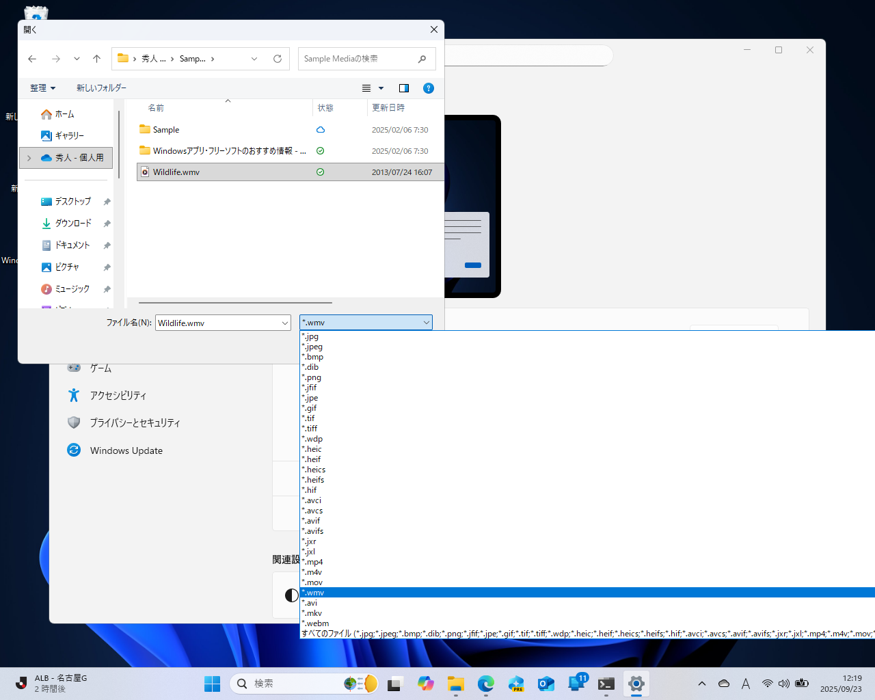This screenshot has width=875, height=700.
Task: Select *.mkv from the file type list
Action: pos(312,612)
